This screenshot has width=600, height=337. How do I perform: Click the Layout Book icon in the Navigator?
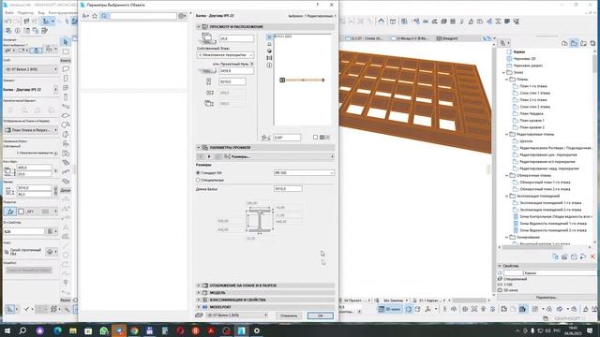point(583,43)
